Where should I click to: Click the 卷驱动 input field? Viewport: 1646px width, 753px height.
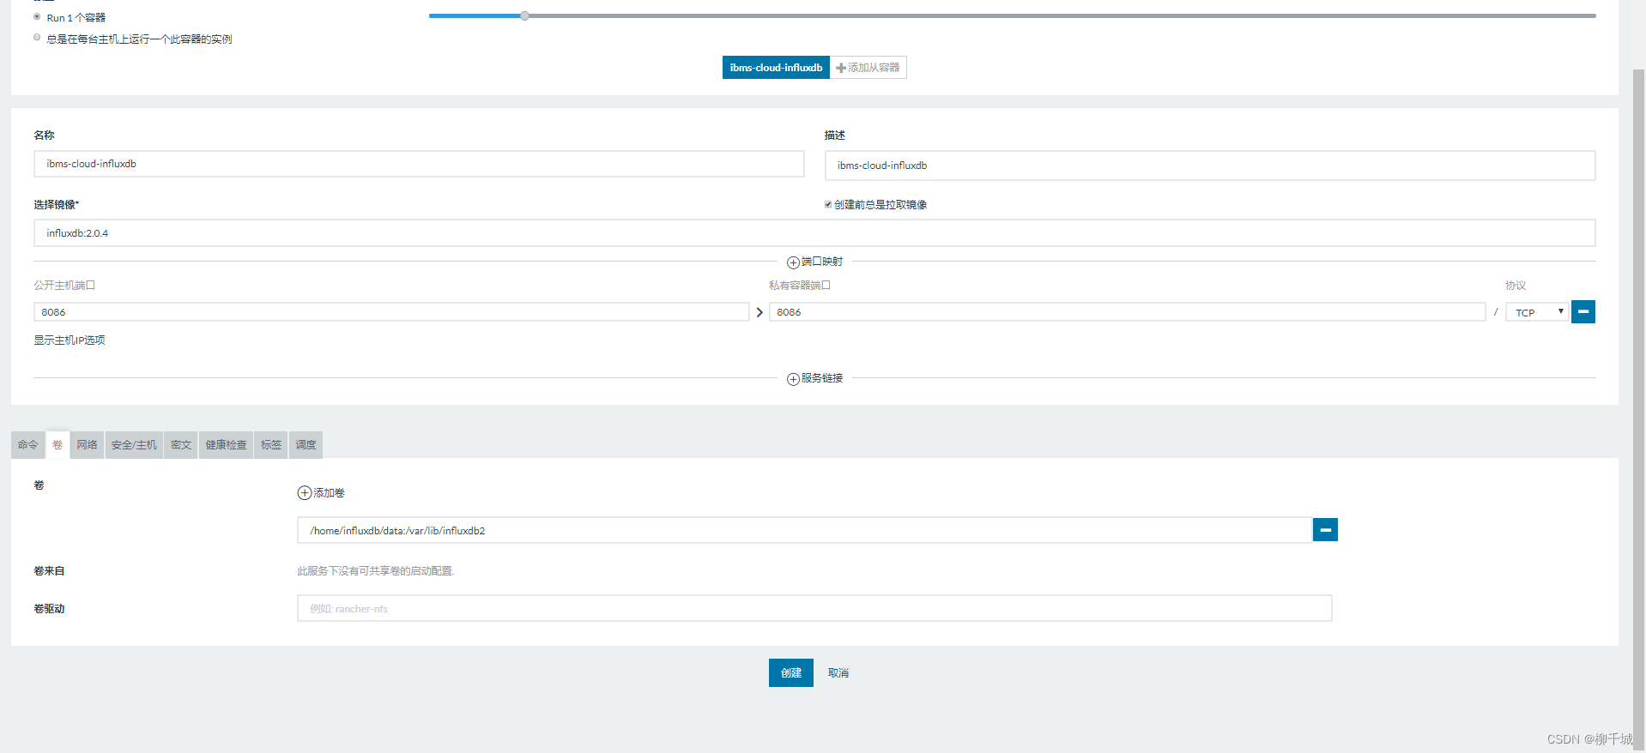pos(814,608)
